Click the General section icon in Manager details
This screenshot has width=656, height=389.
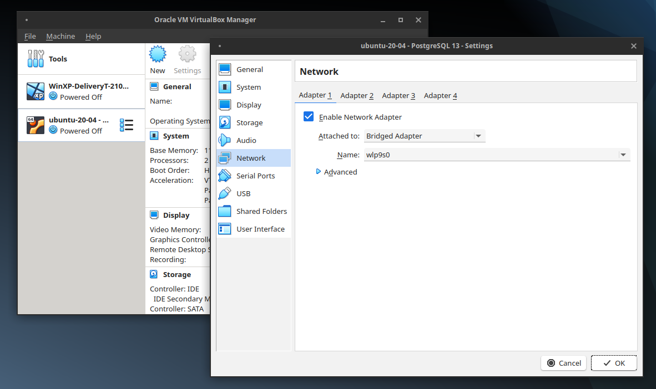pyautogui.click(x=154, y=86)
